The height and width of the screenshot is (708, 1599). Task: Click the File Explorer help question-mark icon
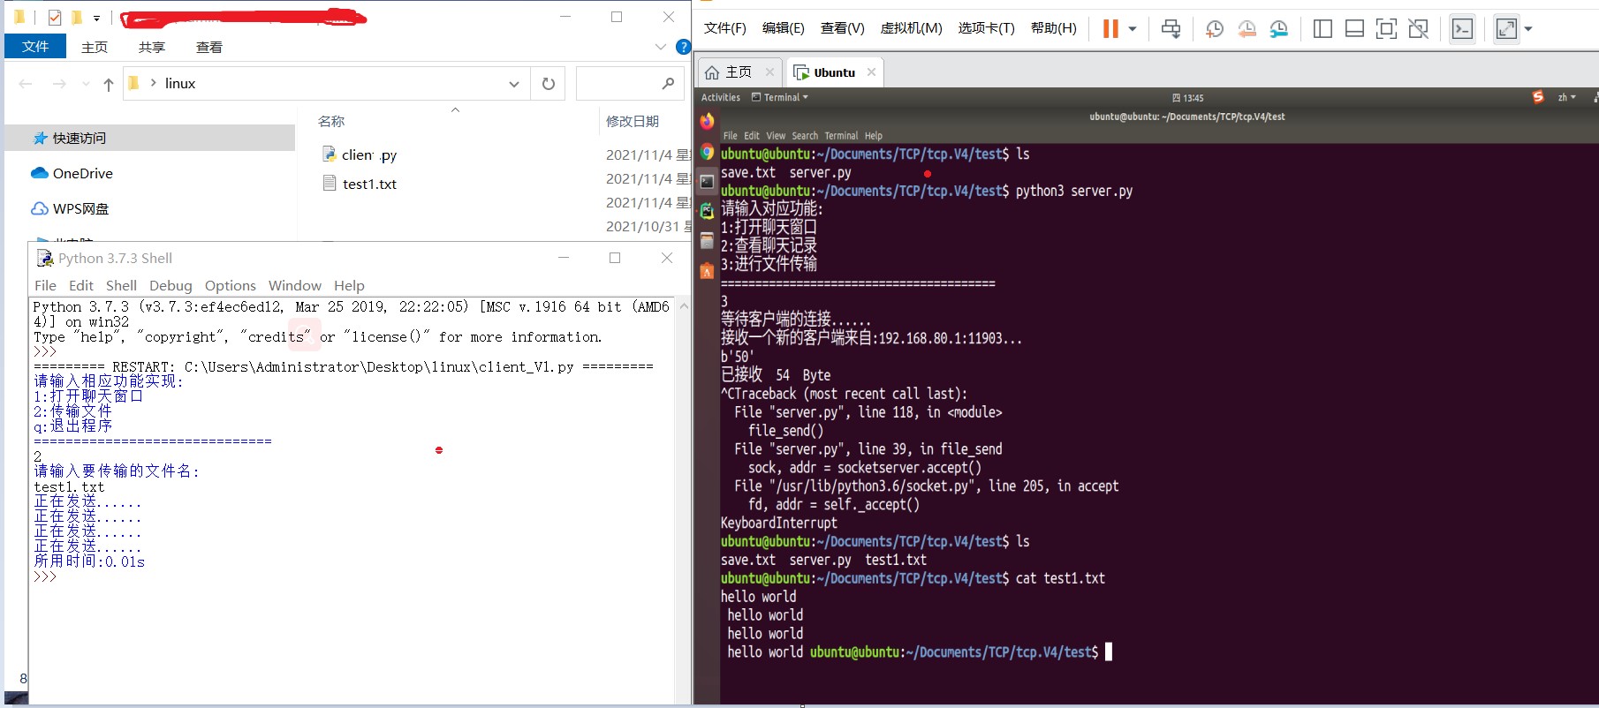pos(683,47)
